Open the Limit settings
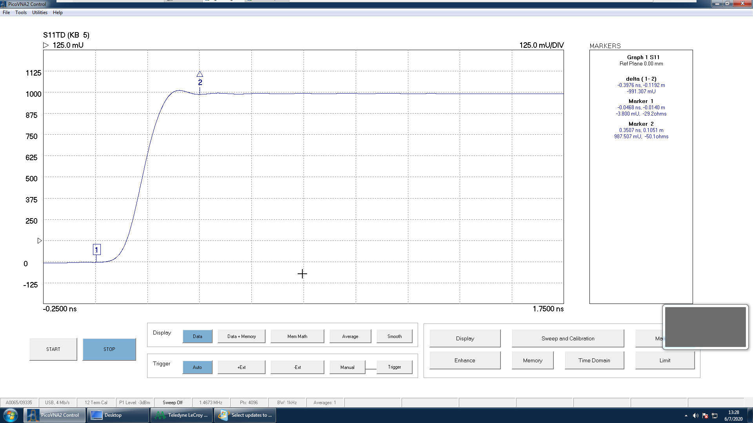The image size is (753, 423). pyautogui.click(x=665, y=360)
